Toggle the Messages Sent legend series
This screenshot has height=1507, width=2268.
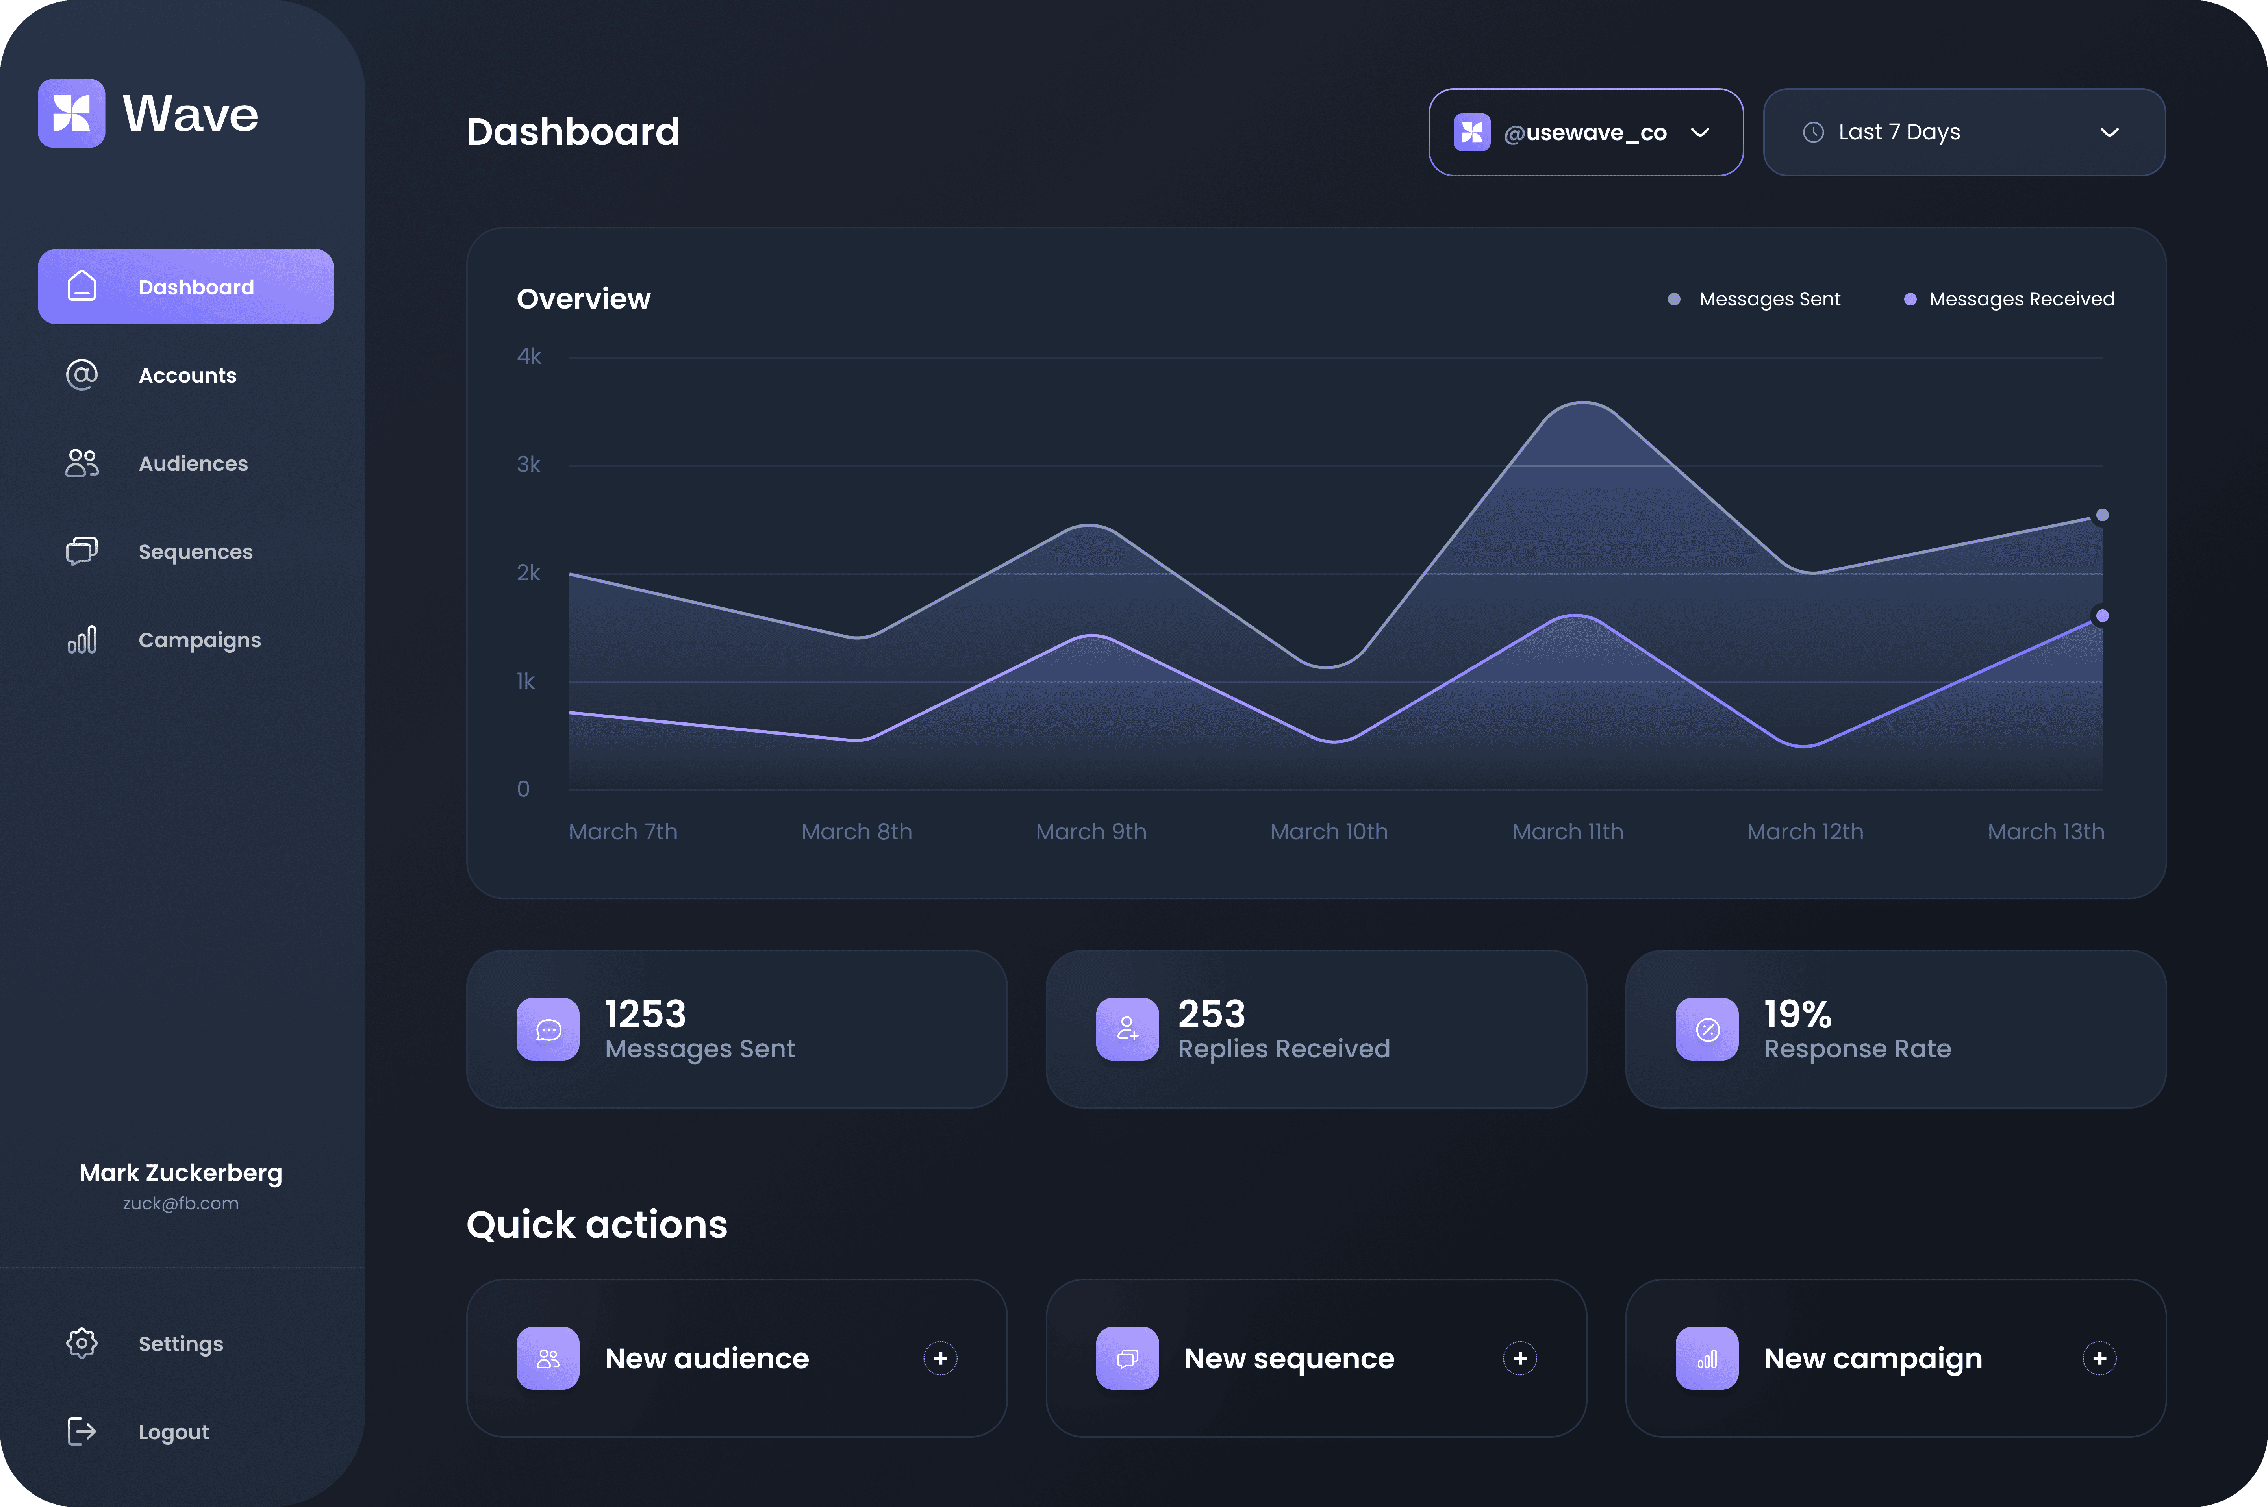click(1755, 299)
